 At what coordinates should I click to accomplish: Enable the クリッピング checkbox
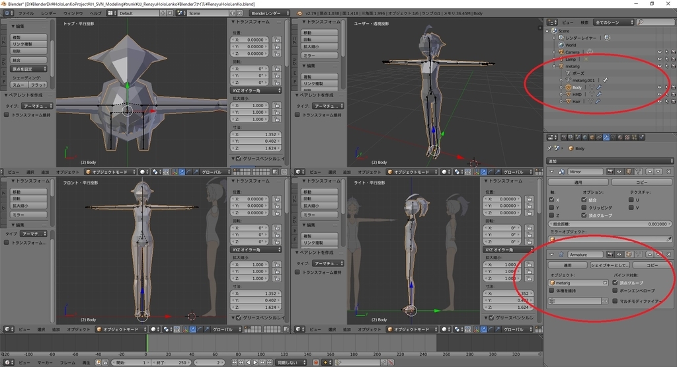tap(584, 208)
